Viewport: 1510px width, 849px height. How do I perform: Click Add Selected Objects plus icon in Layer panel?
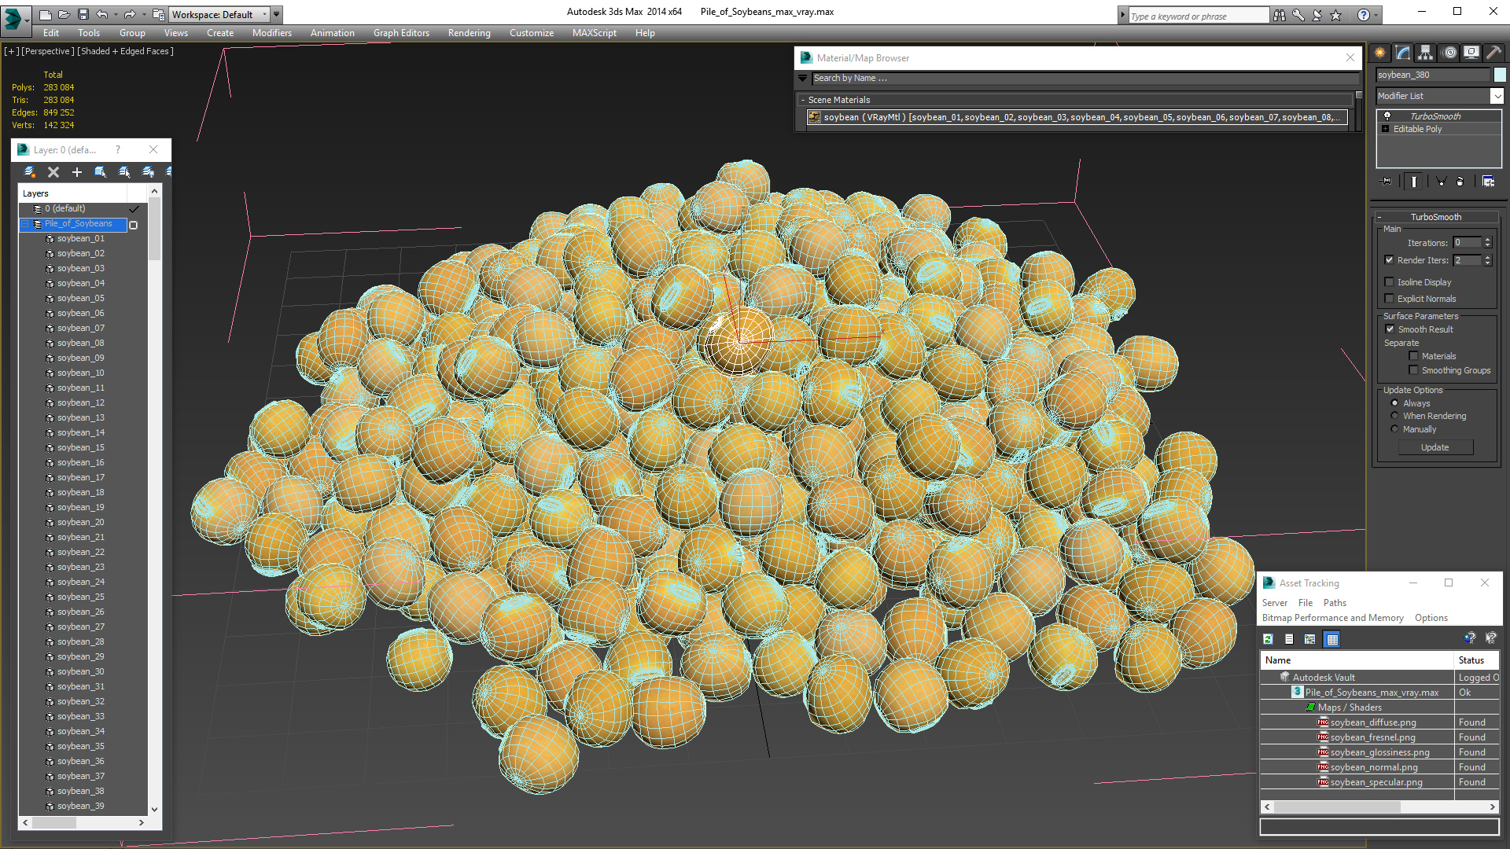point(77,172)
